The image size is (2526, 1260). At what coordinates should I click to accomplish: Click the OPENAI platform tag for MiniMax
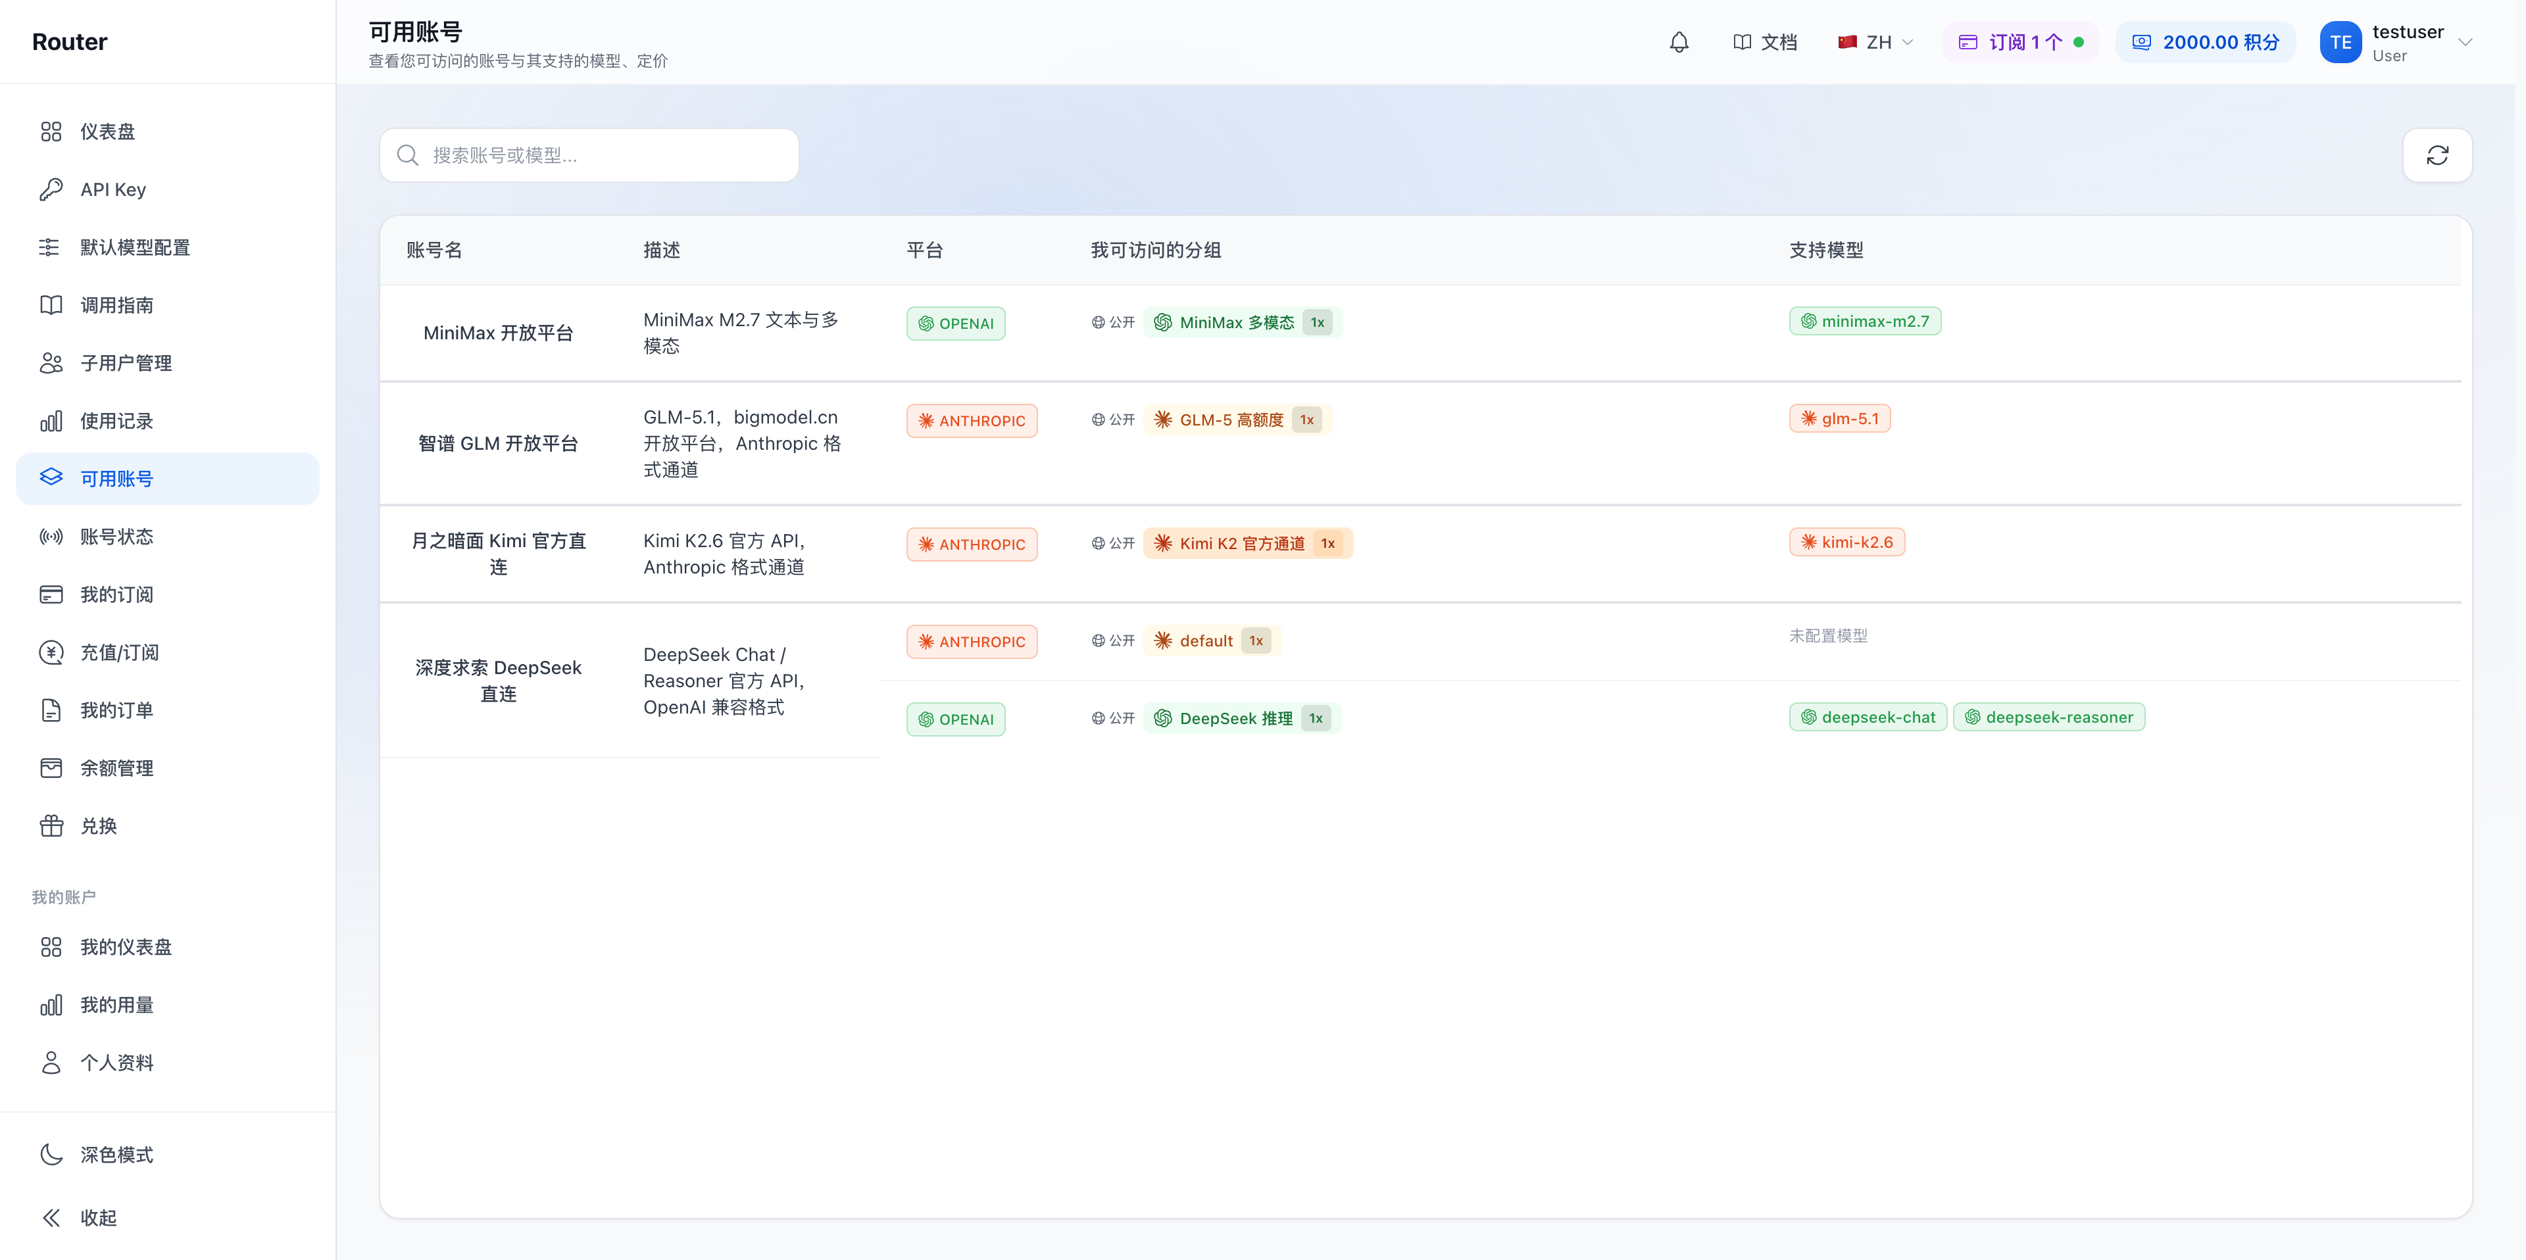tap(956, 324)
